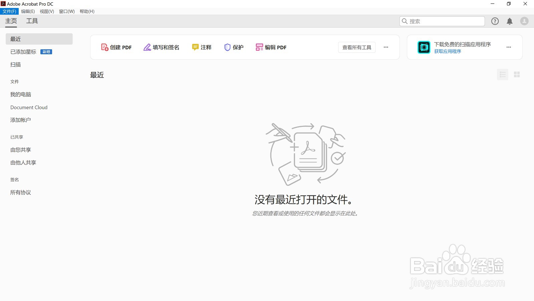The width and height of the screenshot is (534, 301).
Task: Switch recent files to grid view
Action: click(x=517, y=75)
